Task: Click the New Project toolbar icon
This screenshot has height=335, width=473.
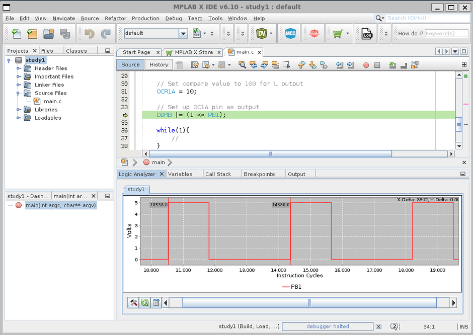Action: pos(32,34)
